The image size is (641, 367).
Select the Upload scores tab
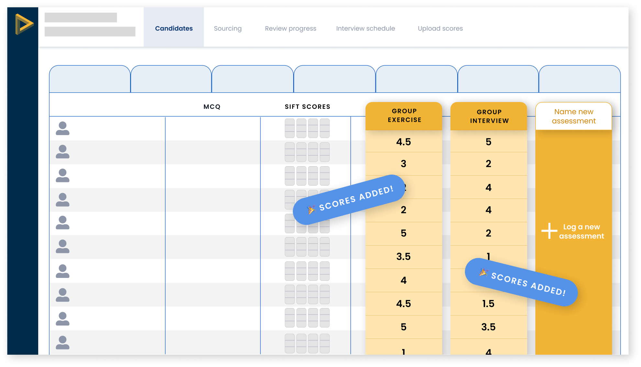(440, 29)
